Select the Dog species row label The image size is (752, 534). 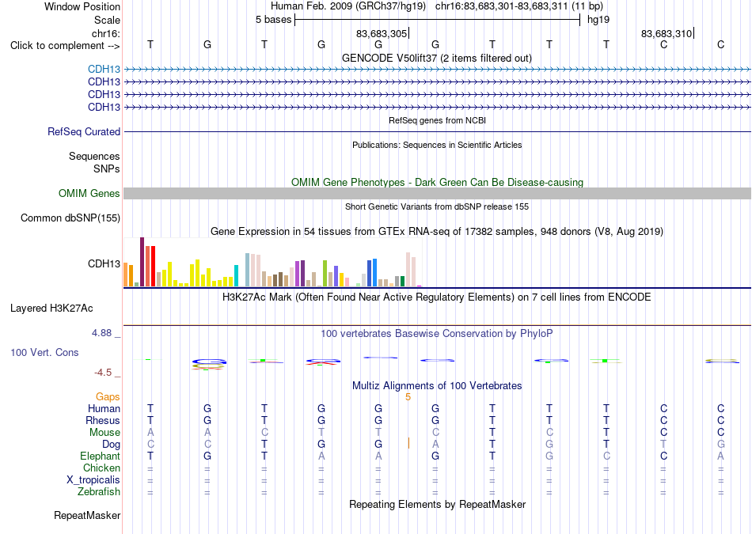click(111, 445)
